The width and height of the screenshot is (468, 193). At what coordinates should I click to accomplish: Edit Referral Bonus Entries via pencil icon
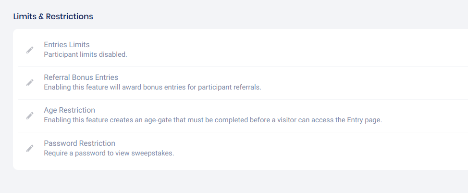click(30, 82)
